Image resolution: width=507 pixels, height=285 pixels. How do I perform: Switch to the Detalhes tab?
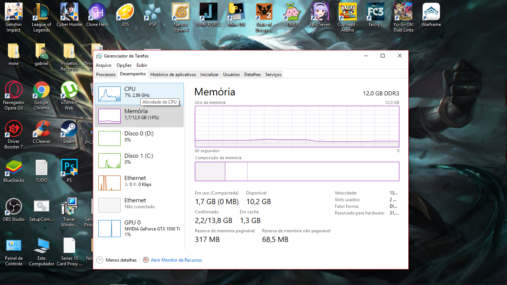(x=252, y=75)
